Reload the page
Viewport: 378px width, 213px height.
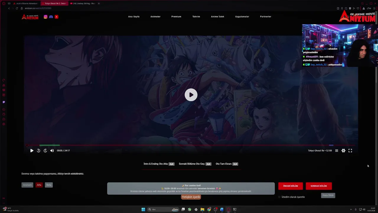pos(17,8)
